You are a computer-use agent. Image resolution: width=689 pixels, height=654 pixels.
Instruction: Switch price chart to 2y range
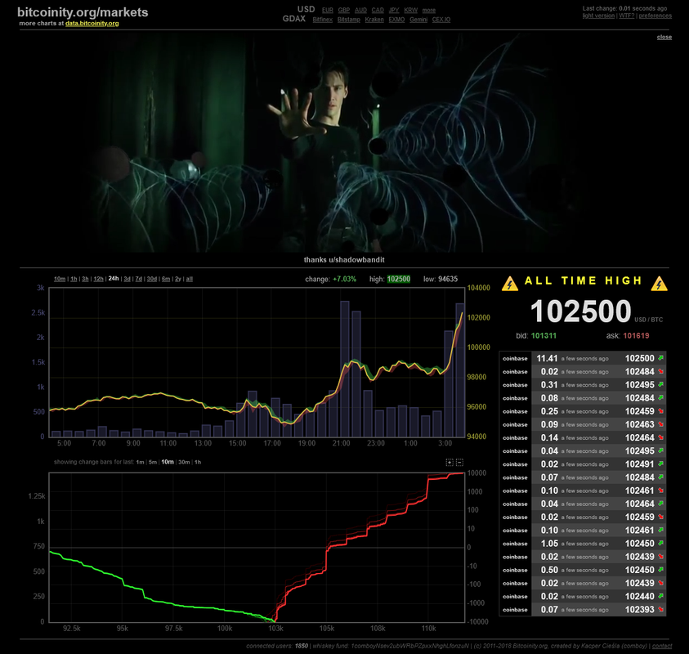pos(178,279)
